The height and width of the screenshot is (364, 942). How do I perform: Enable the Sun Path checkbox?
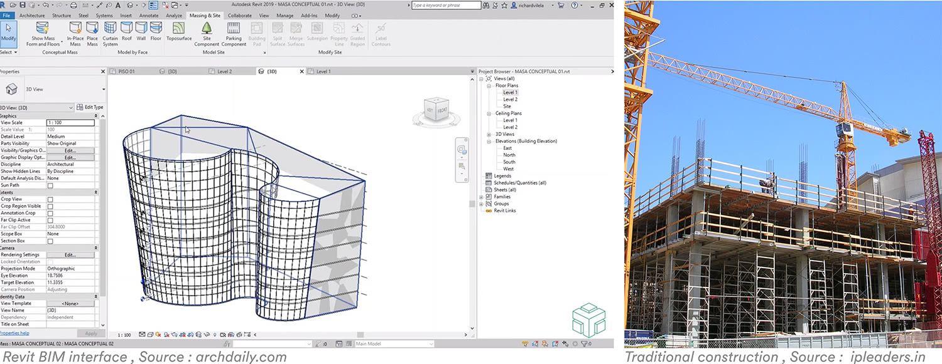coord(50,185)
